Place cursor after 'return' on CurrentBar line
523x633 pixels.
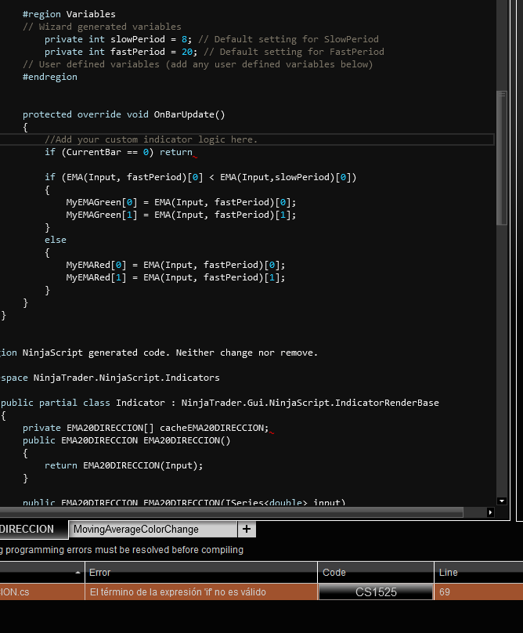tap(193, 152)
